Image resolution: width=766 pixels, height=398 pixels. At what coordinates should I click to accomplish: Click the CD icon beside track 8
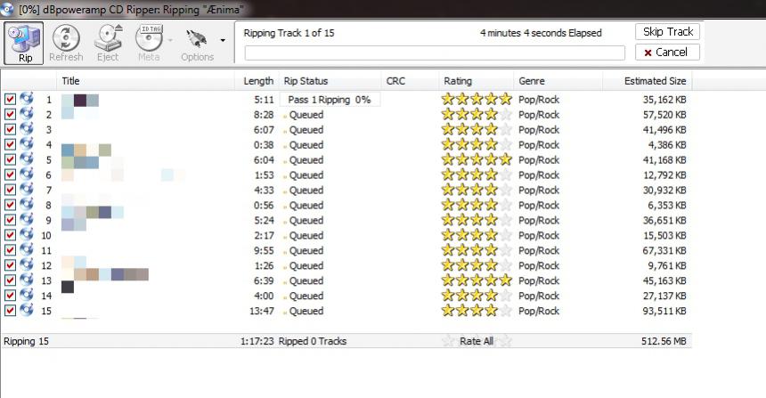click(x=27, y=205)
